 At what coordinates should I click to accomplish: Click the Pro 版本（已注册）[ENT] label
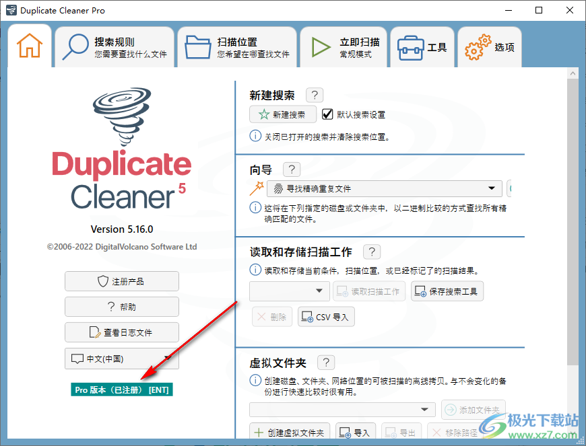(x=122, y=389)
